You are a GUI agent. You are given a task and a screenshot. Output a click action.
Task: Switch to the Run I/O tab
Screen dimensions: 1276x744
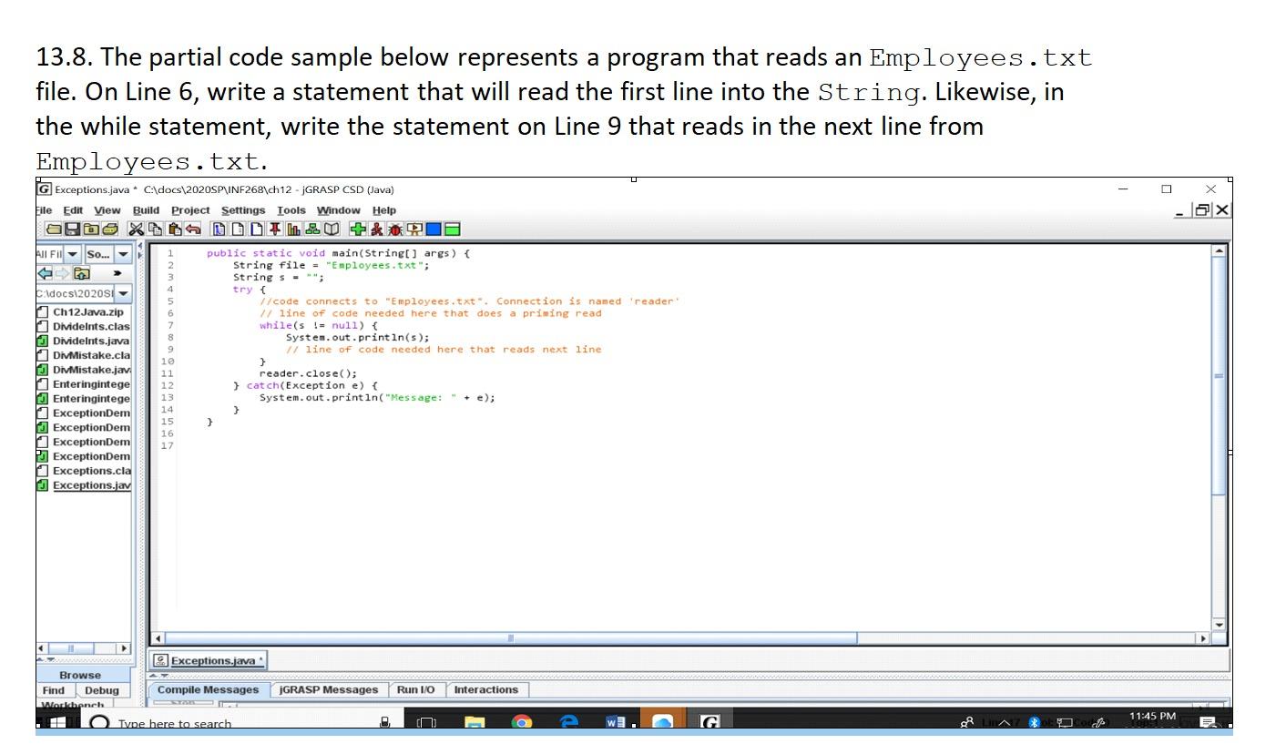click(x=416, y=689)
